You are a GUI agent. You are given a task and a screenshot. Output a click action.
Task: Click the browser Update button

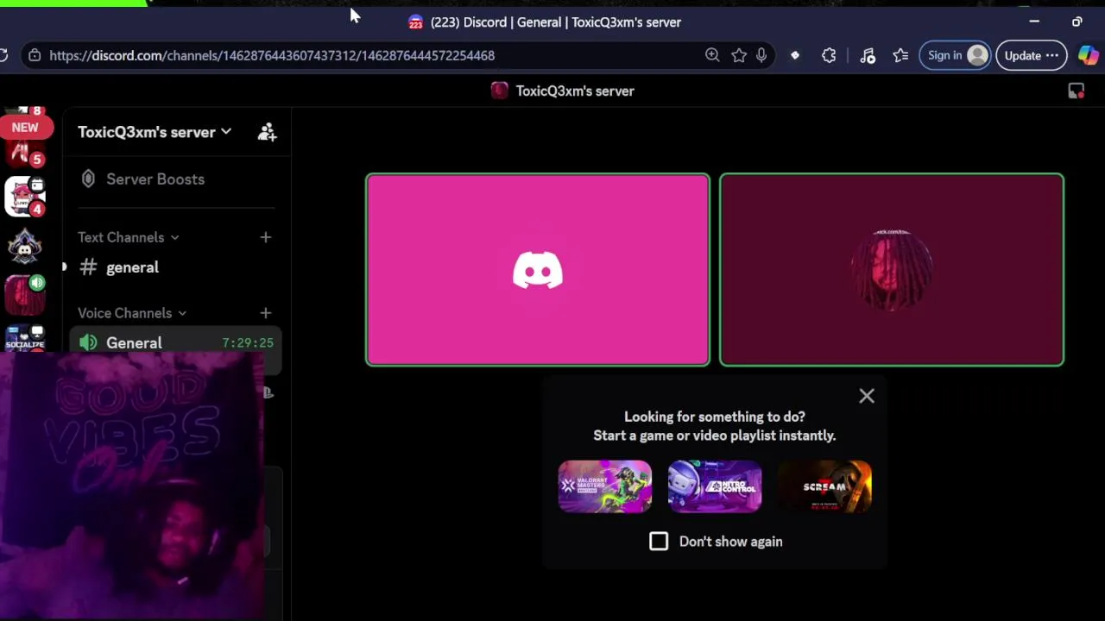(x=1031, y=55)
